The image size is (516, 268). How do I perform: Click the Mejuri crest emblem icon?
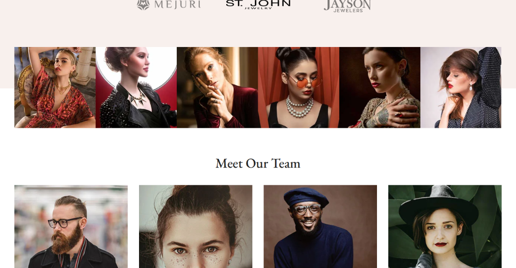pos(143,5)
